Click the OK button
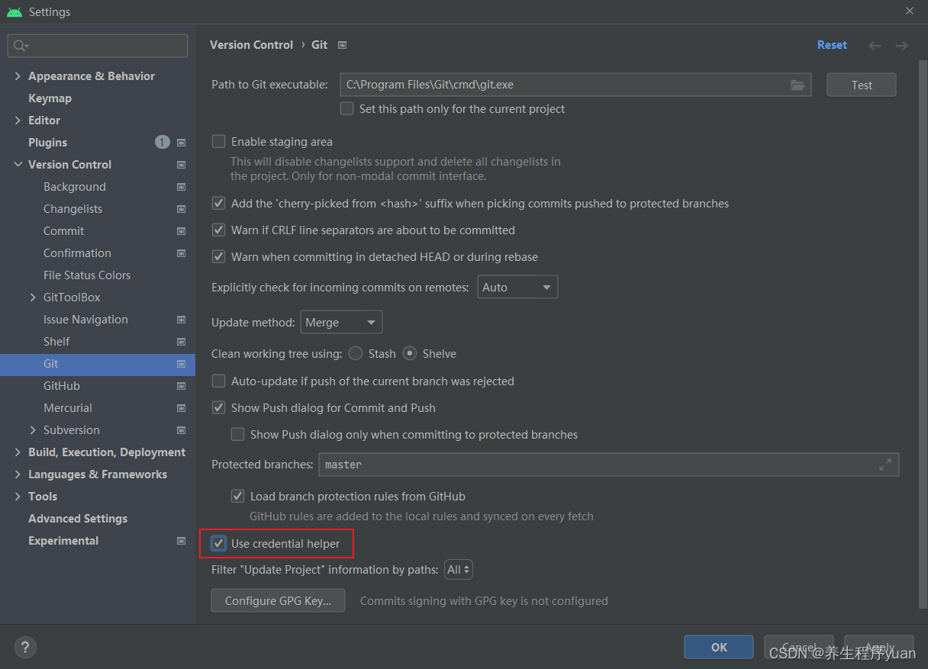The image size is (928, 669). [x=719, y=648]
